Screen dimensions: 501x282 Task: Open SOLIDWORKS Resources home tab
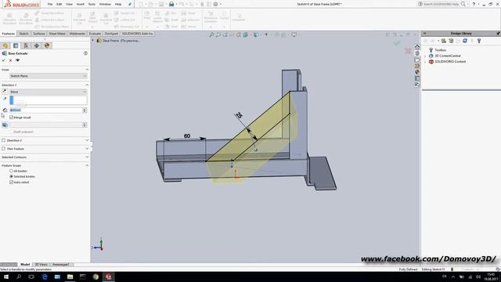click(x=417, y=47)
